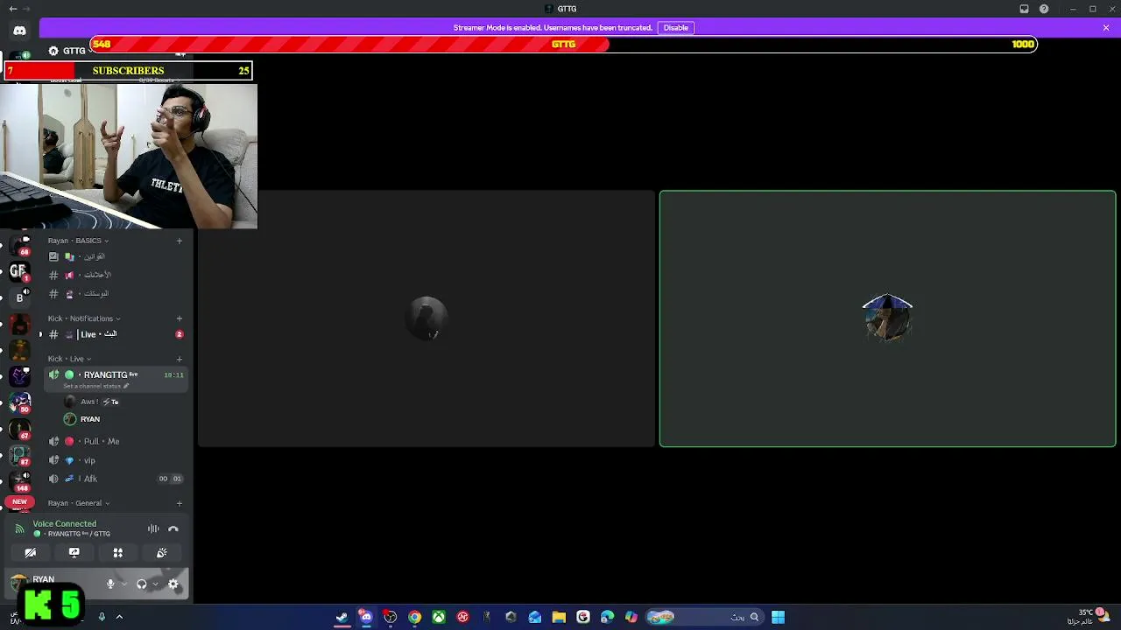This screenshot has height=630, width=1121.
Task: Focus the left dark participant tile
Action: 427,318
